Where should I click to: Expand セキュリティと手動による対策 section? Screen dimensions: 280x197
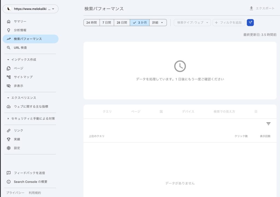click(x=33, y=119)
